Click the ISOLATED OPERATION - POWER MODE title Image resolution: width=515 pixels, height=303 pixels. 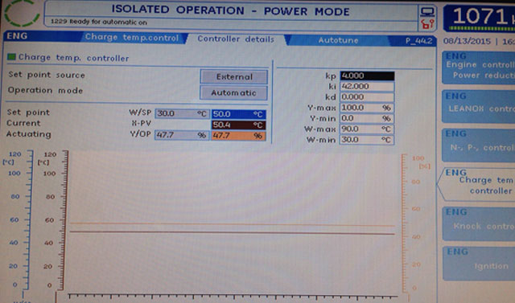[x=231, y=10]
